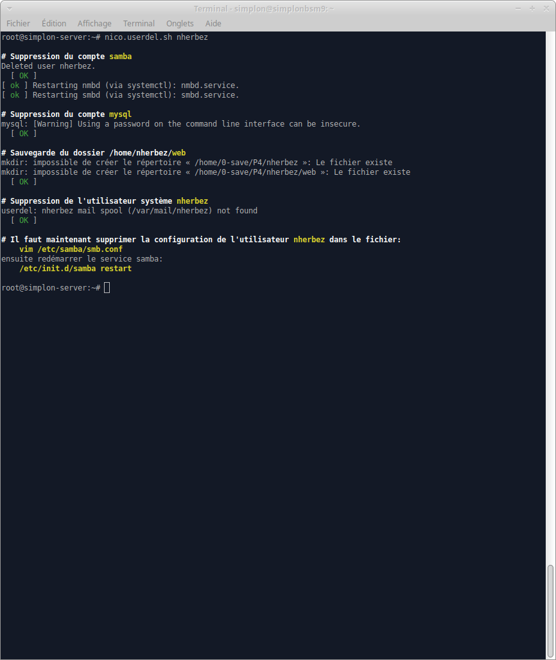Open the Terminal menu
Viewport: 556px width, 660px height.
(x=139, y=24)
